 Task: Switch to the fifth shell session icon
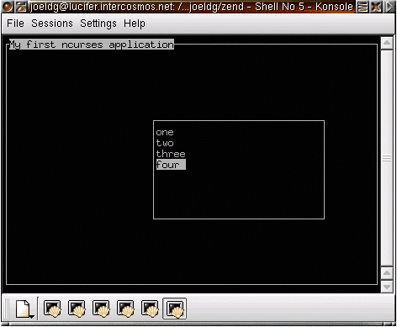[x=150, y=309]
